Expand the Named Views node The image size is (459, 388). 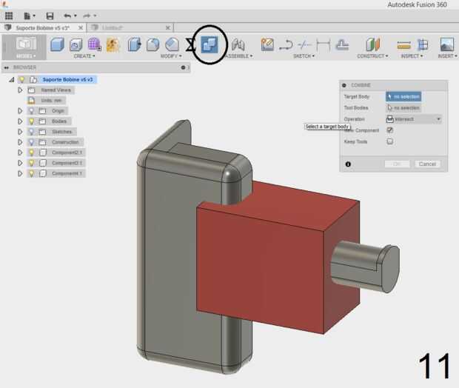click(20, 90)
